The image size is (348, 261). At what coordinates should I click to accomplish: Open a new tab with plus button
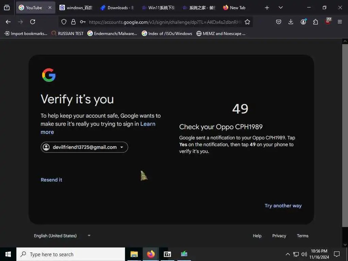(267, 8)
